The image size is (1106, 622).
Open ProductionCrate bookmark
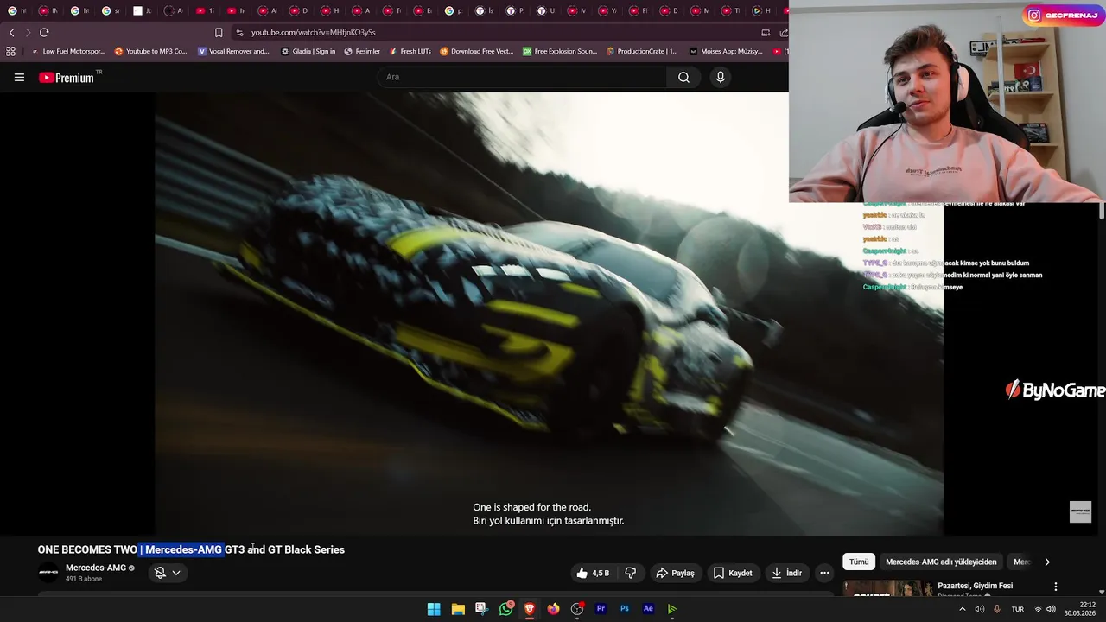642,51
